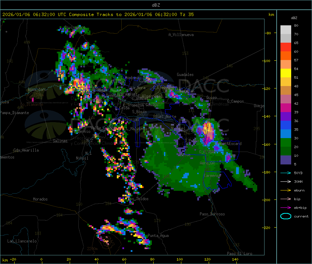Click the 'dBZ' title at the top center
The image size is (312, 264).
click(156, 5)
